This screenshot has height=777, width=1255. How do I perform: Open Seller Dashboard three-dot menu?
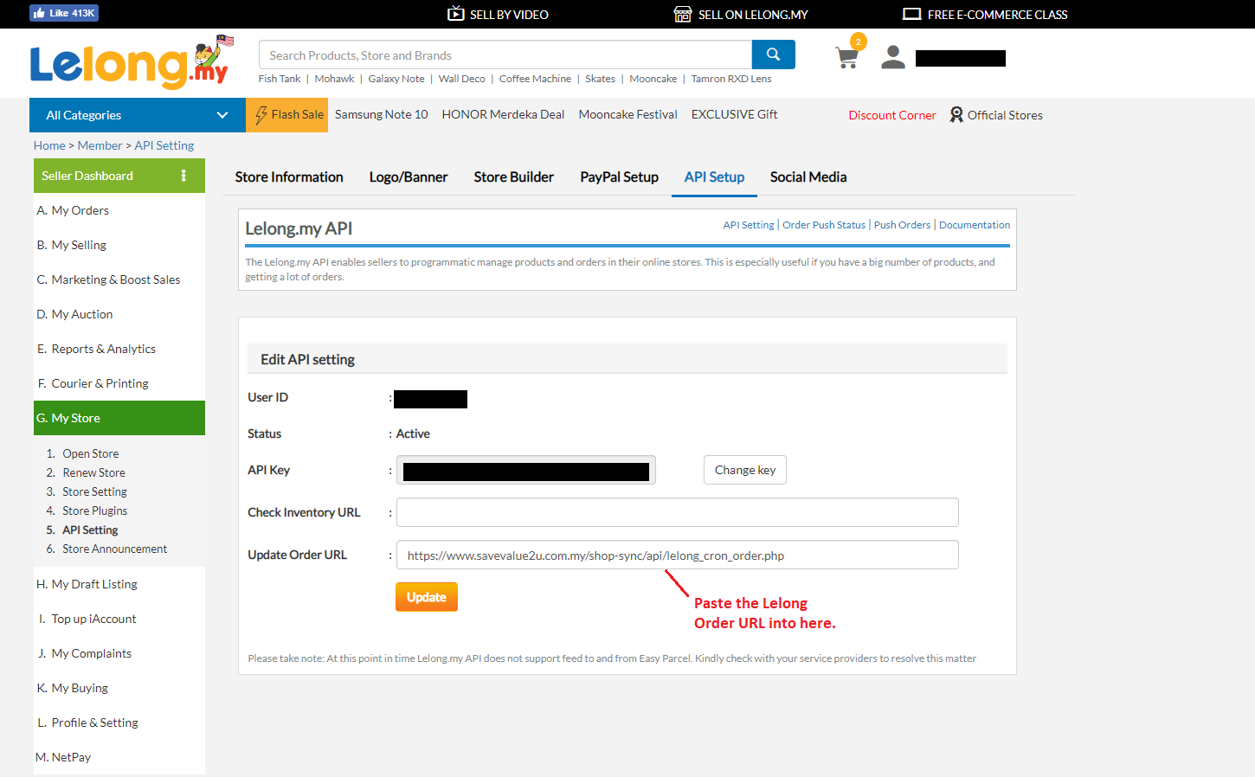click(183, 176)
